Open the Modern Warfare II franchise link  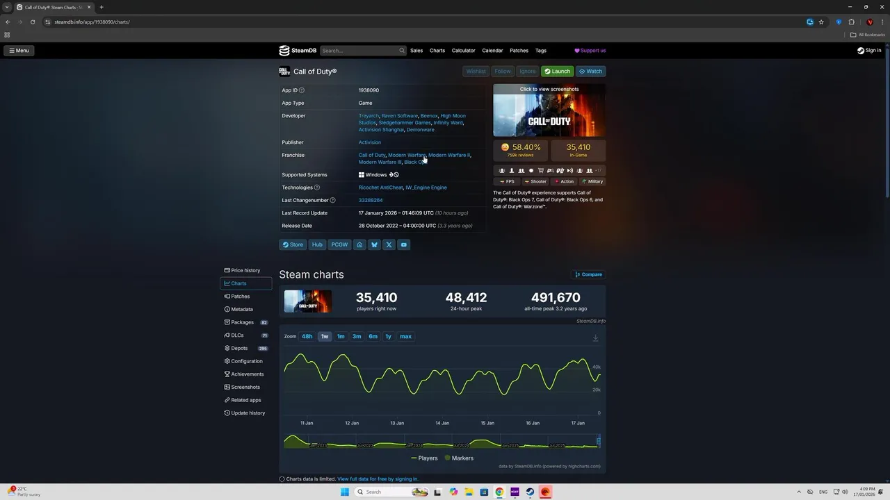tap(449, 155)
